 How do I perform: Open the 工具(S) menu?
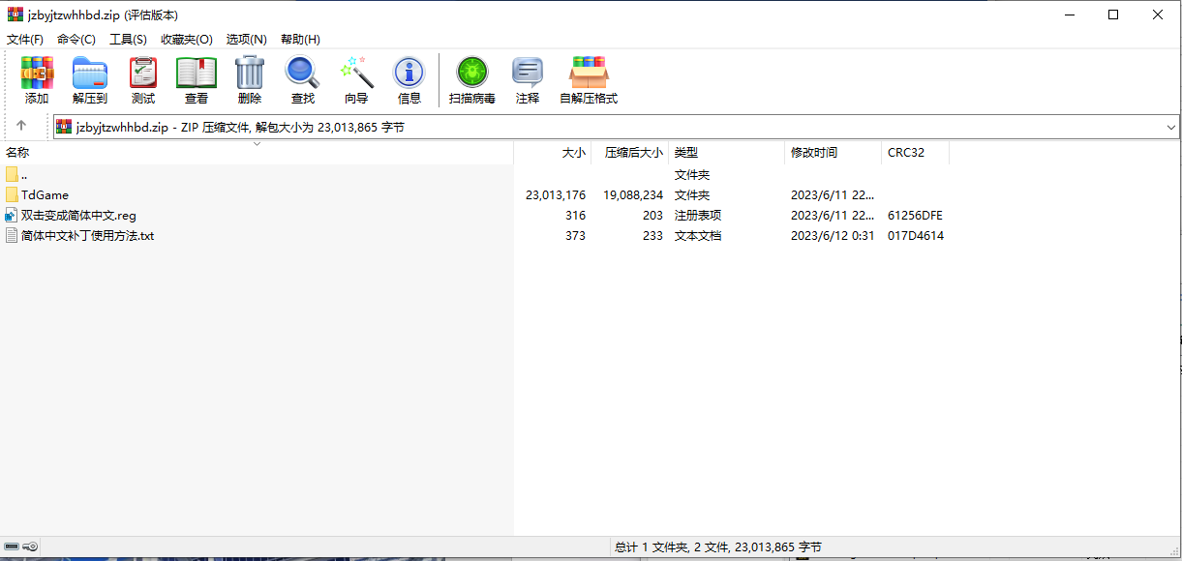pos(128,39)
